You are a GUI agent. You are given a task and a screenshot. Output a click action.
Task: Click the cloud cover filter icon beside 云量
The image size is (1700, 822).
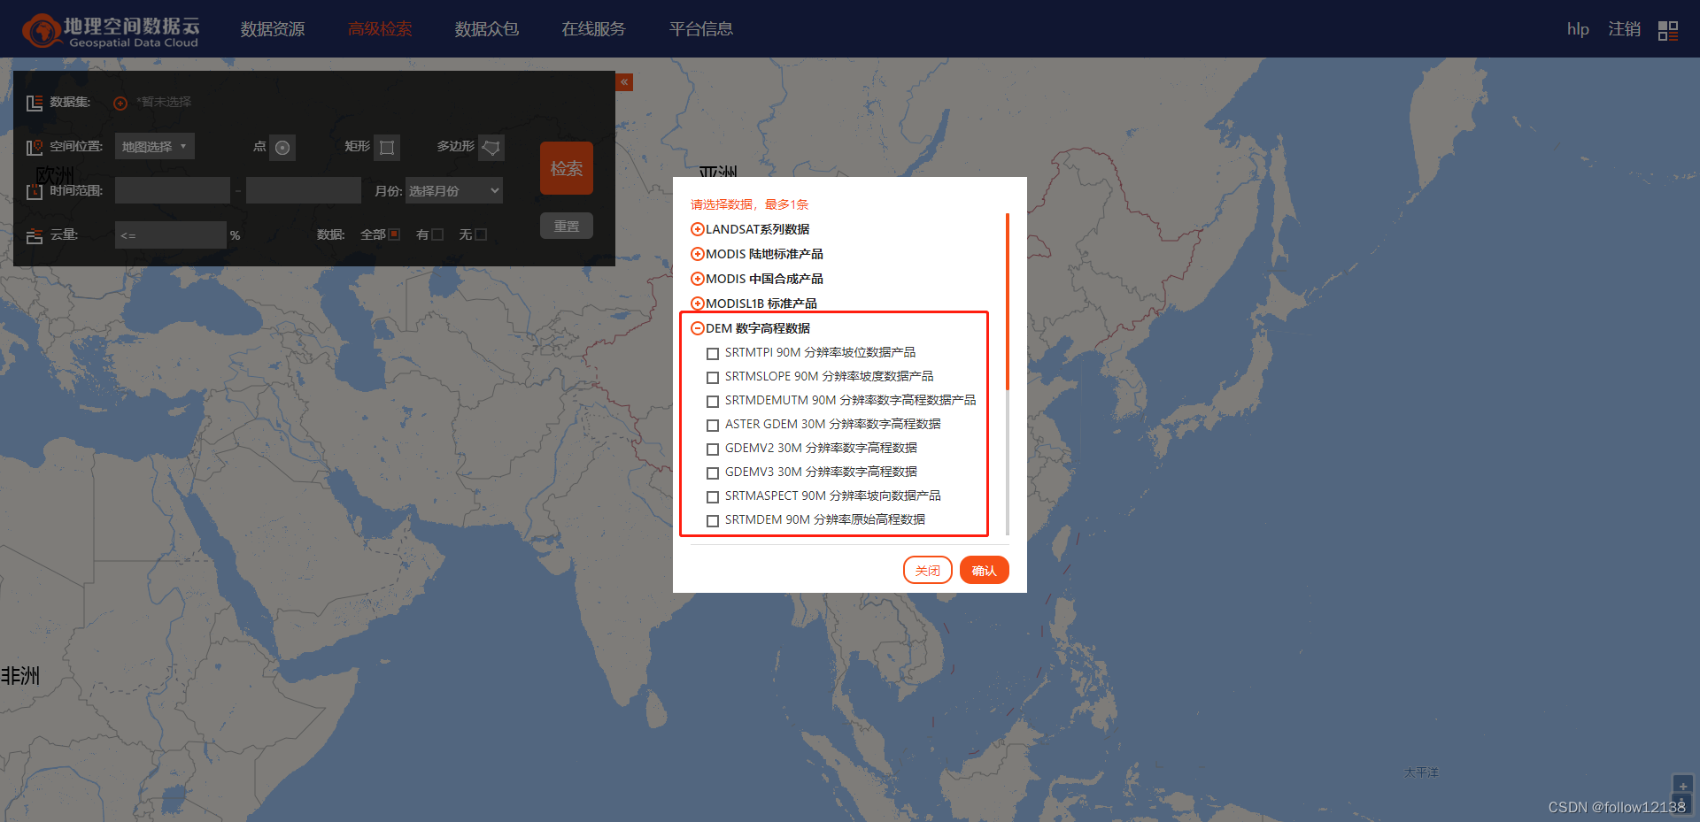click(35, 234)
